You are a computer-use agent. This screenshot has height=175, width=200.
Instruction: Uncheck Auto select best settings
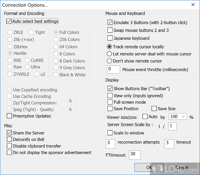[x=9, y=21]
